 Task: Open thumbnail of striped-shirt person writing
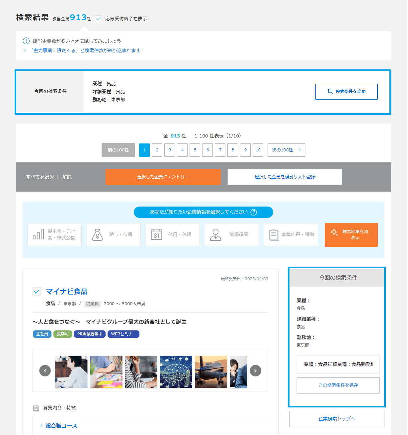click(x=141, y=372)
